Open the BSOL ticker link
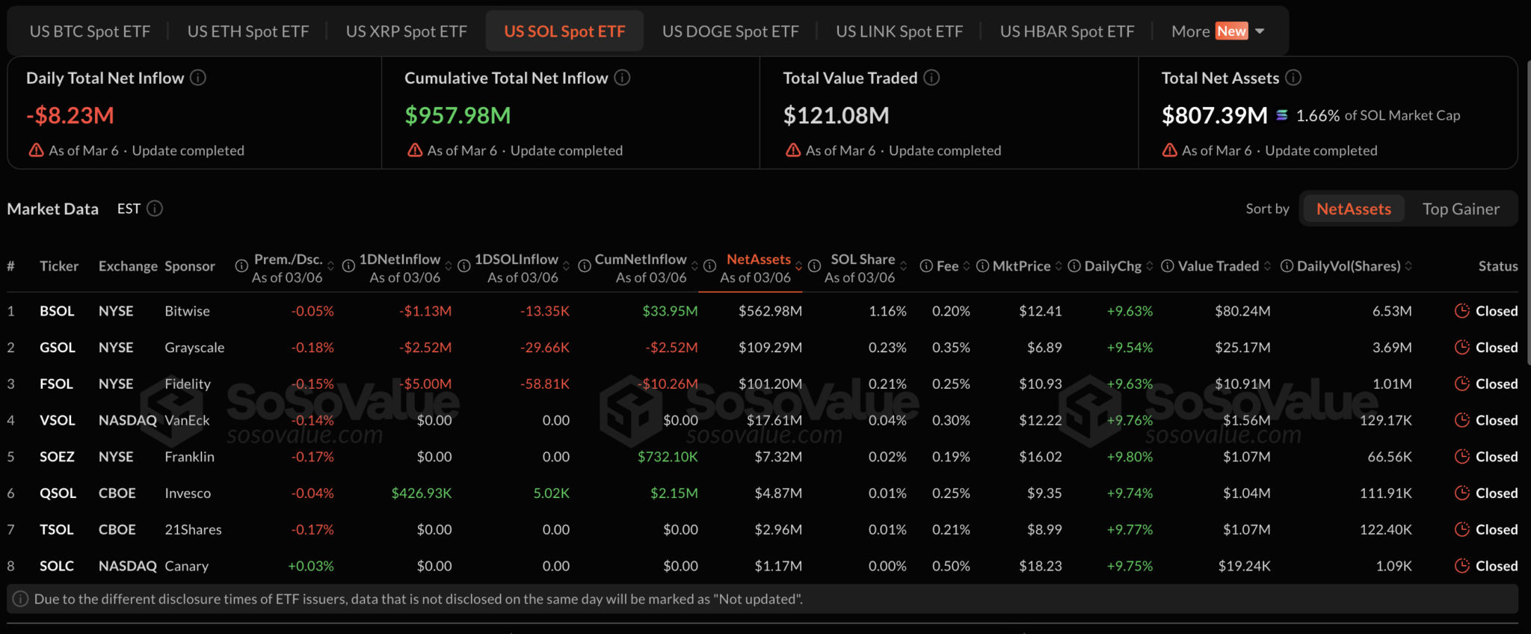This screenshot has height=634, width=1531. pyautogui.click(x=57, y=311)
